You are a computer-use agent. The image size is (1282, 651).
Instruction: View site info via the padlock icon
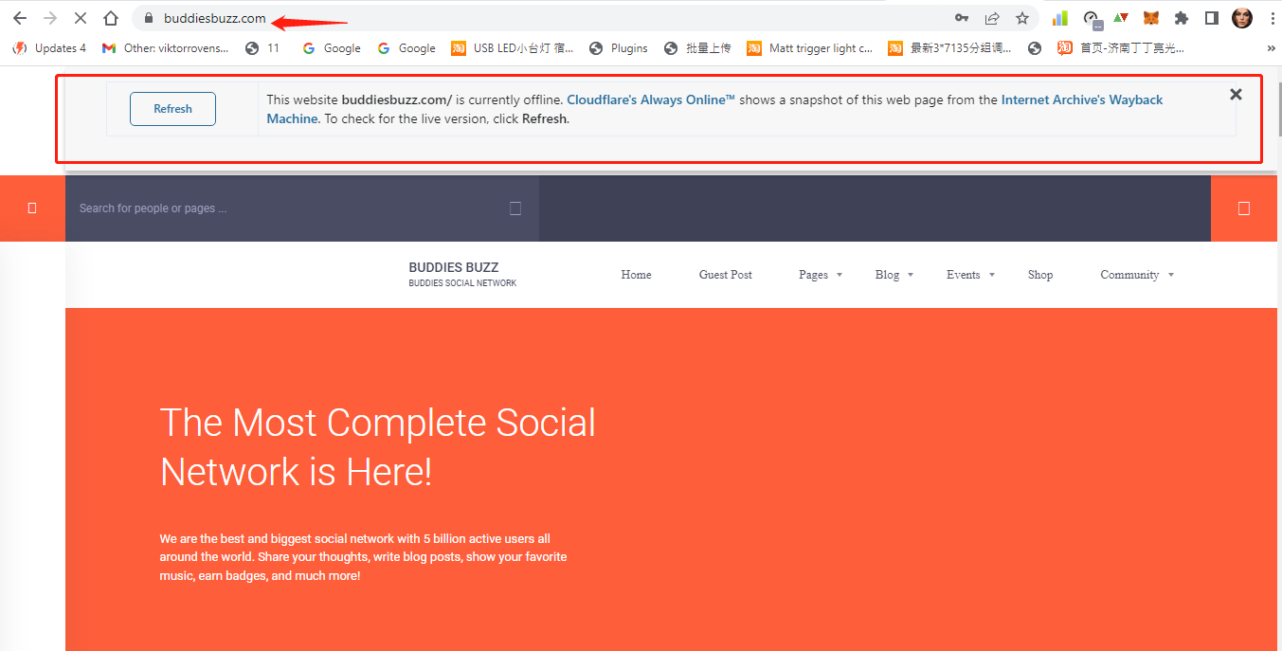tap(148, 18)
